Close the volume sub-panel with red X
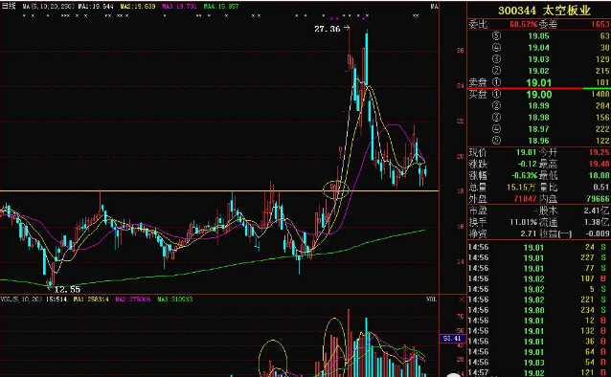 point(462,299)
